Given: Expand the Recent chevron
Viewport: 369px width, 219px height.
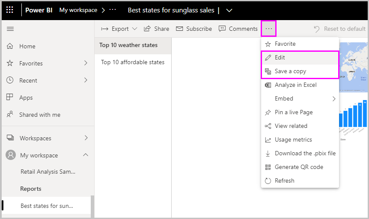Looking at the screenshot, I should pos(86,80).
